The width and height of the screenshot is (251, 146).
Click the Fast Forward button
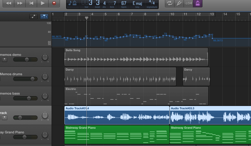tap(20, 3)
